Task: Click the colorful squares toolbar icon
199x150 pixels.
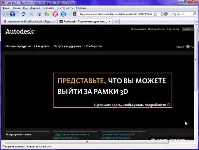Action: 47,14
